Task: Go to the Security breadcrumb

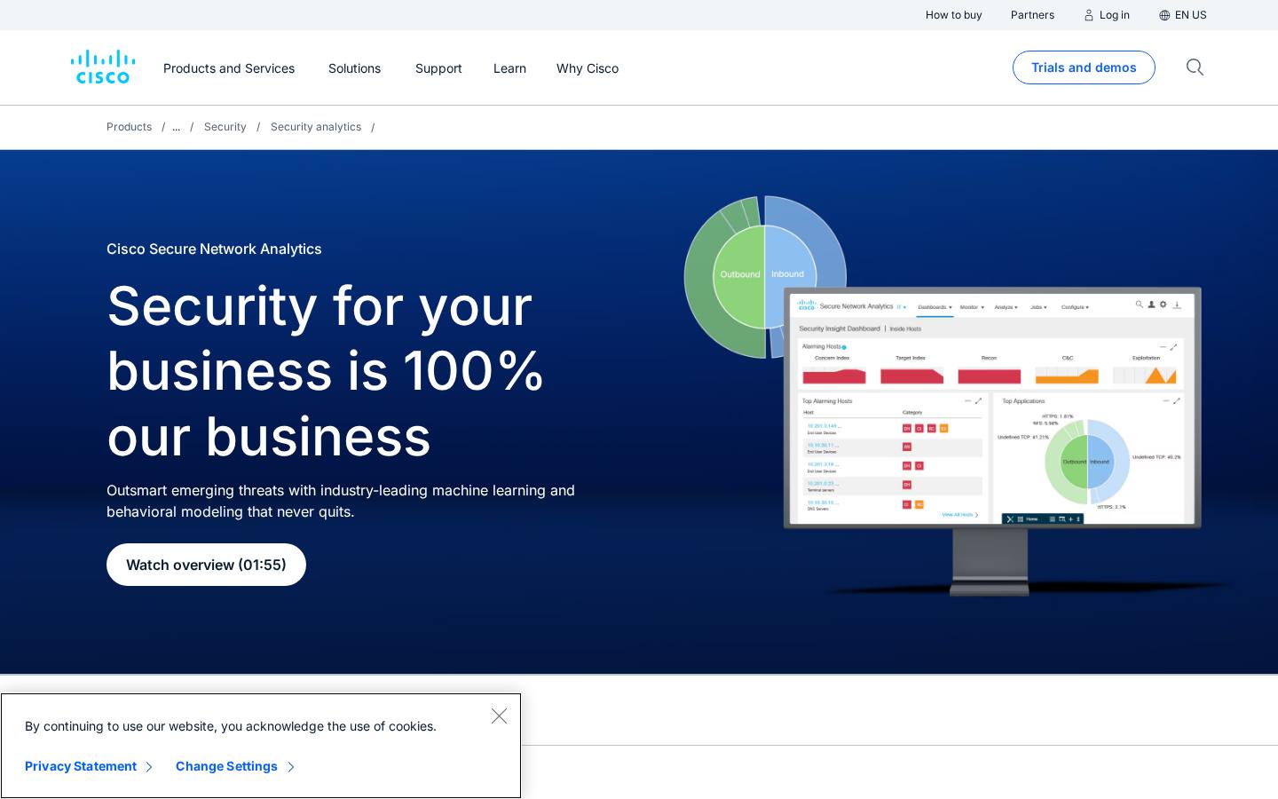Action: click(x=225, y=127)
